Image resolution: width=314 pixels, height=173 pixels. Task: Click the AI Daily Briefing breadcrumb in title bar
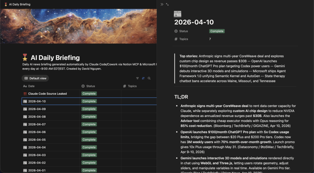tap(19, 4)
